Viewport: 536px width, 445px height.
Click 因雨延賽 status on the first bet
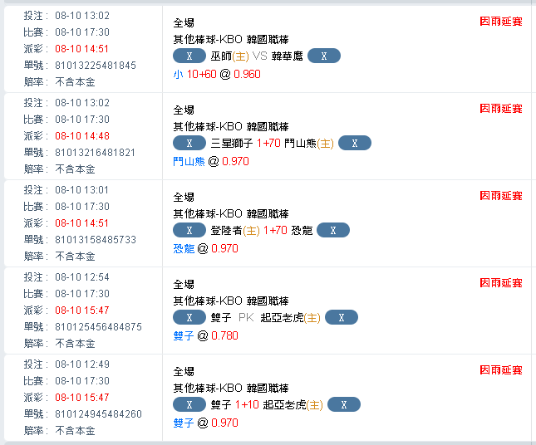tap(501, 22)
